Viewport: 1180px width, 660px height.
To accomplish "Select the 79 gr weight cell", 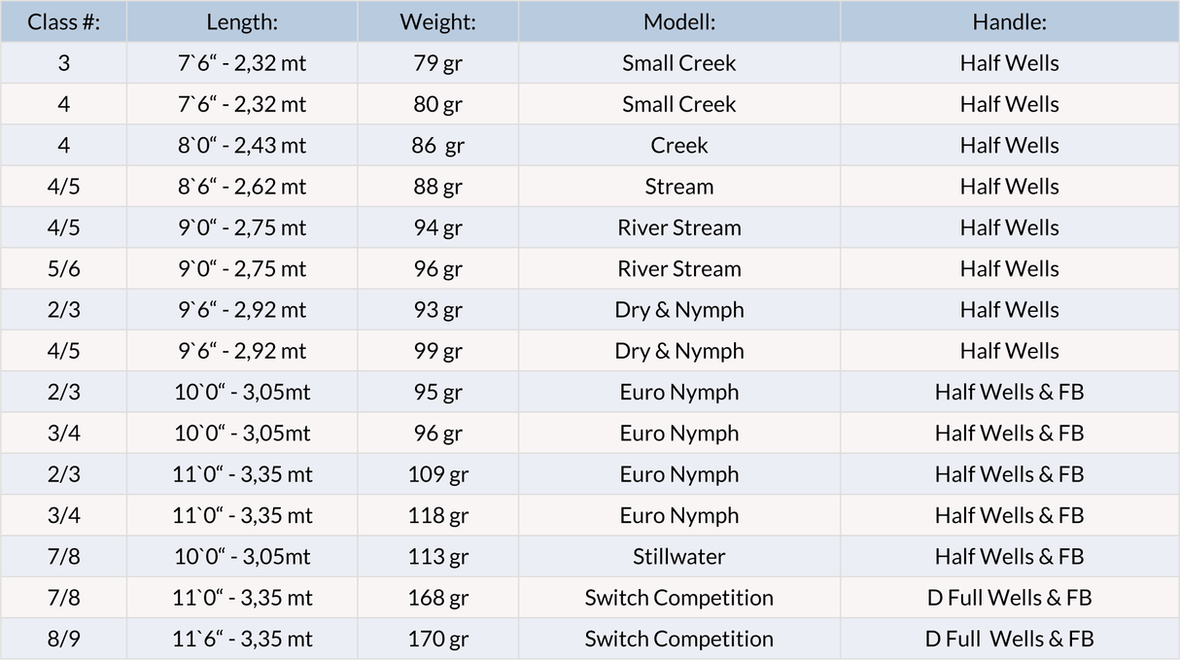I will pyautogui.click(x=437, y=63).
